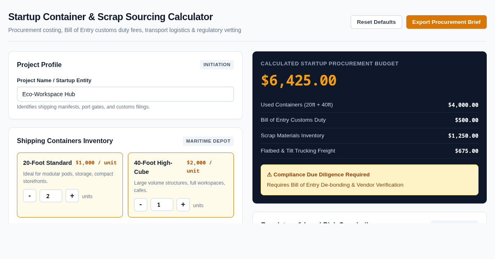
Task: Click the Bill of Entry Customs Duty label
Action: 293,120
